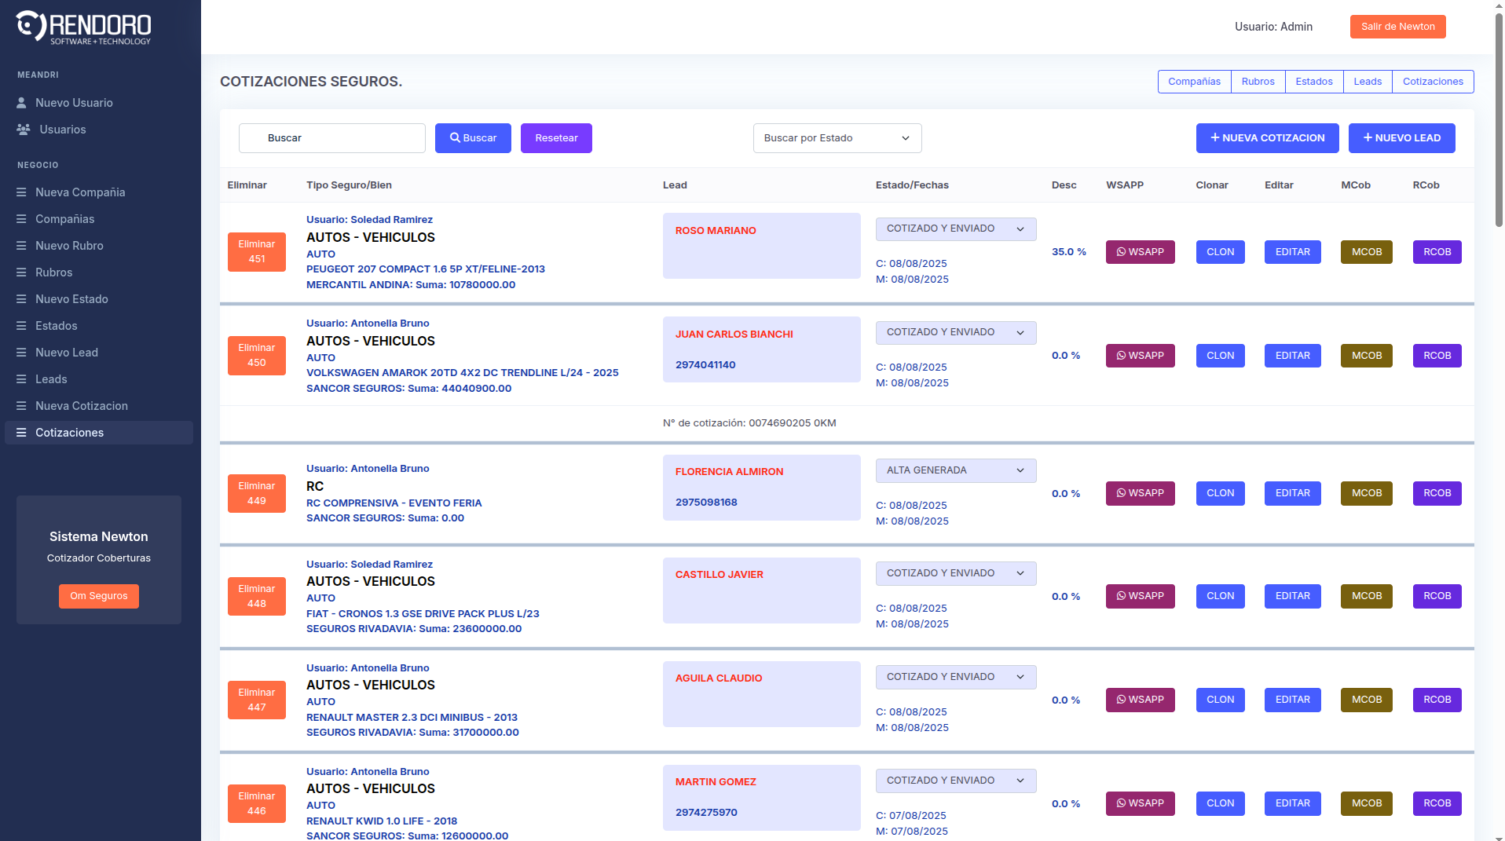Viewport: 1505px width, 841px height.
Task: Click the Nuevo Usuario person icon
Action: tap(22, 103)
